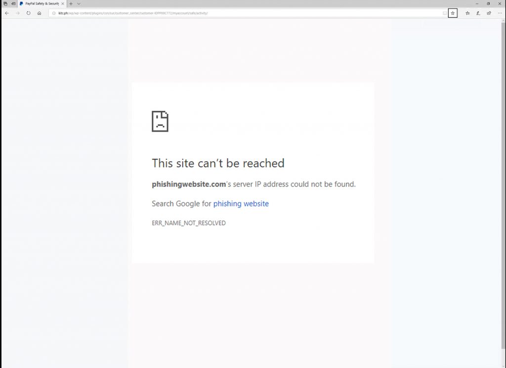Click the sad page error icon
Image resolution: width=506 pixels, height=368 pixels.
point(160,121)
